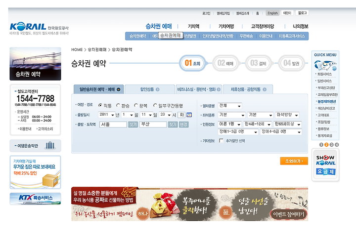
Task: Switch to the 제휴상품·공항직통 tab
Action: (248, 89)
